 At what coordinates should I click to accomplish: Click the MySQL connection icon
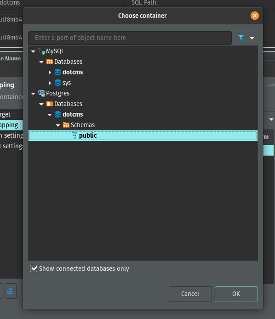41,51
